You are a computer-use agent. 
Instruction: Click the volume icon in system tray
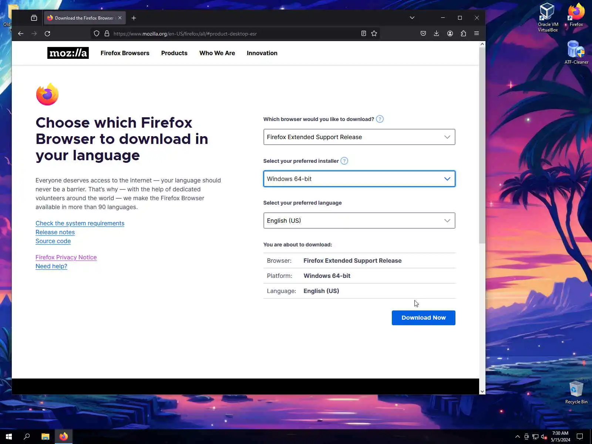click(x=544, y=437)
